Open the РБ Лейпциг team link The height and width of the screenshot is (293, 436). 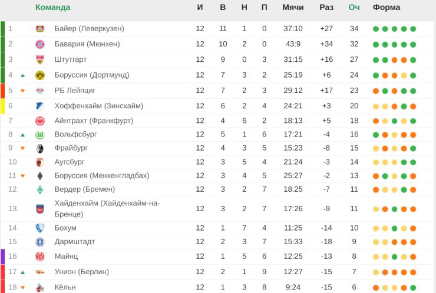tap(75, 91)
